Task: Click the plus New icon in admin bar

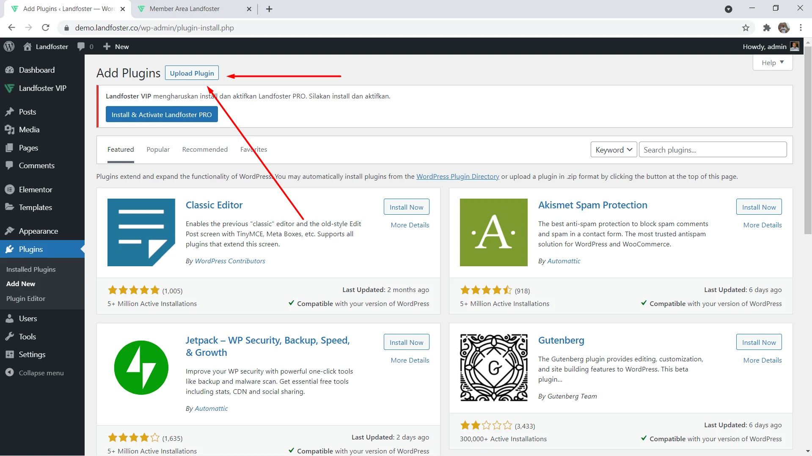Action: 107,46
